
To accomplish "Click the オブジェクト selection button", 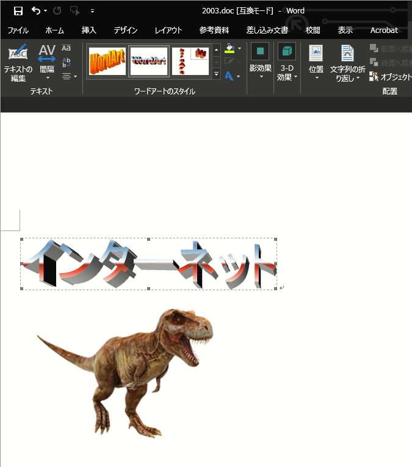I will click(391, 77).
